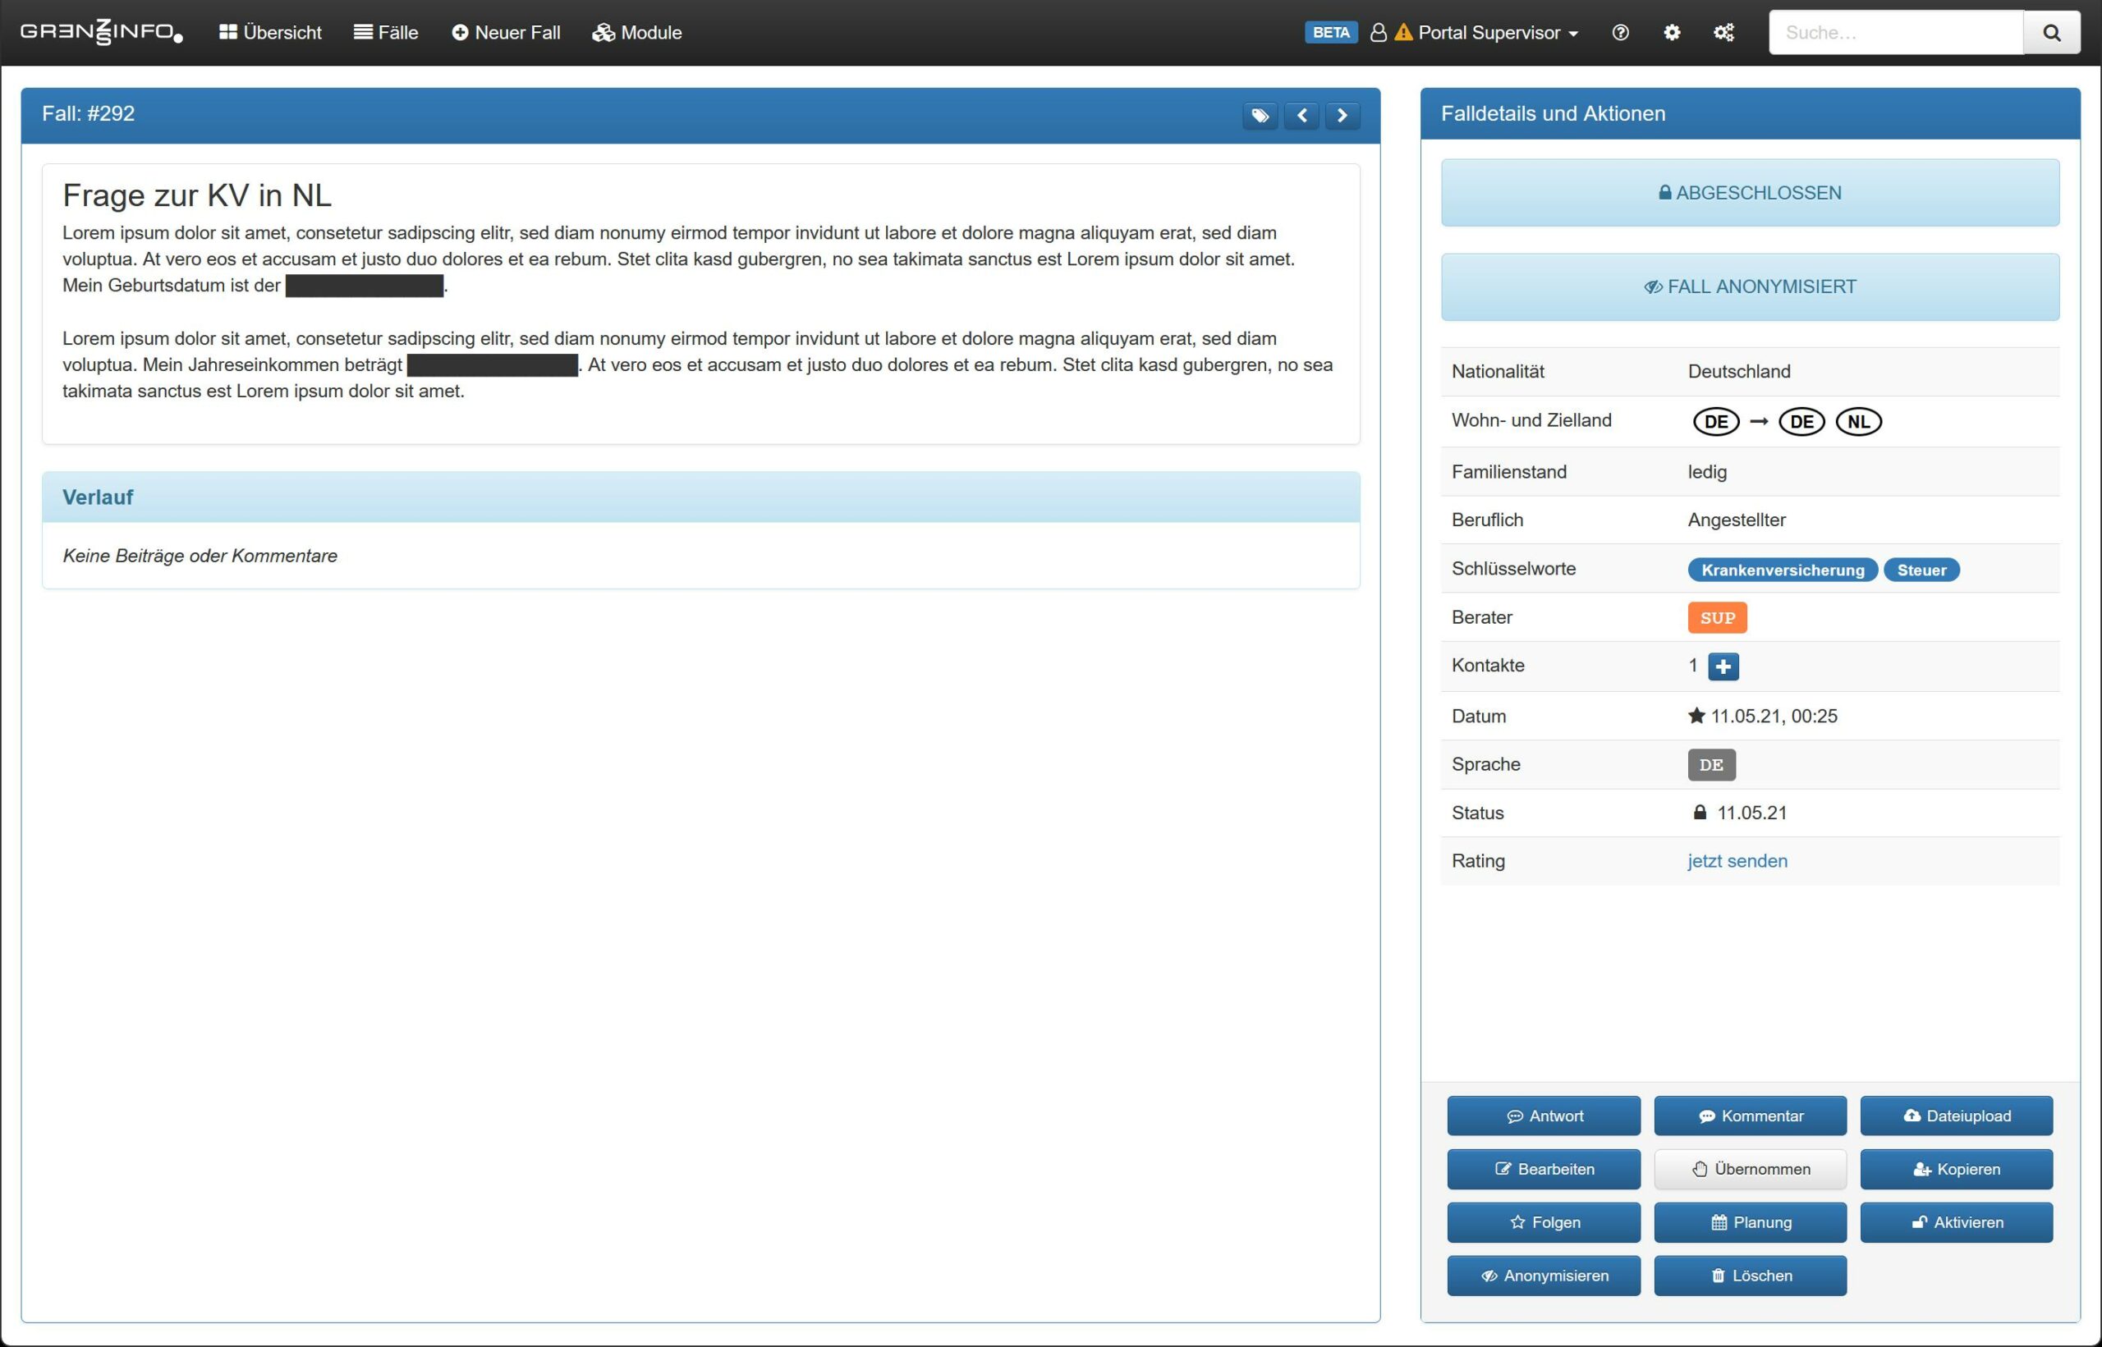Click the search magnifier button
Image resolution: width=2102 pixels, height=1347 pixels.
coord(2051,32)
